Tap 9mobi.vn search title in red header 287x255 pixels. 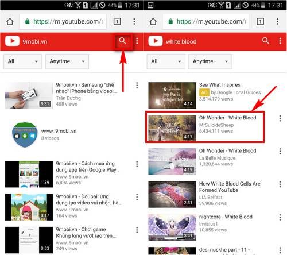coord(35,41)
